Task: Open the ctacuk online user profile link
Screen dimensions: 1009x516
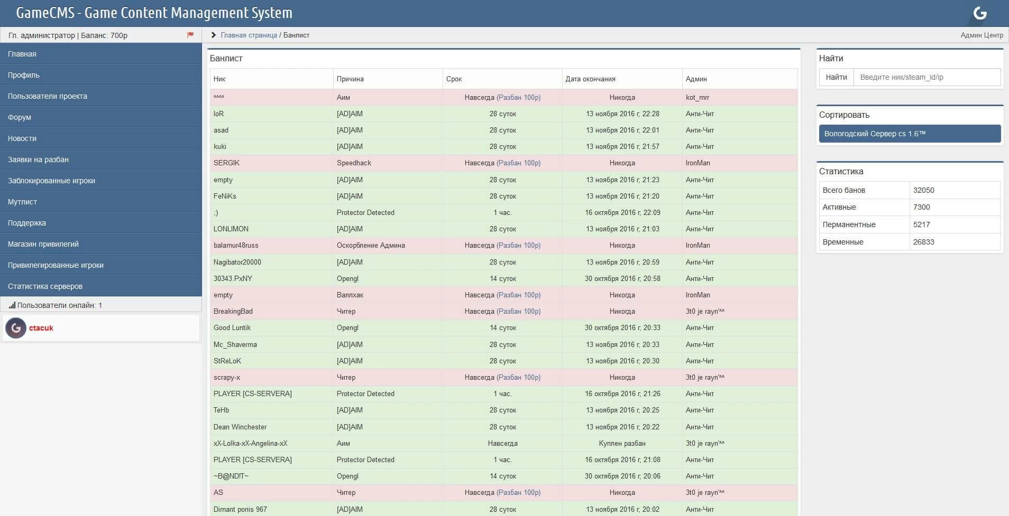Action: click(x=41, y=328)
